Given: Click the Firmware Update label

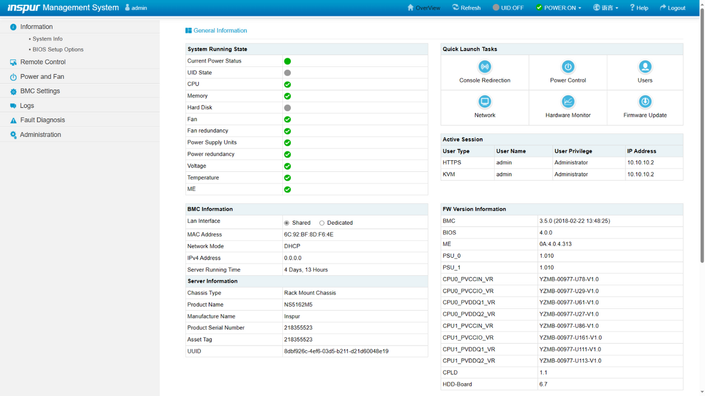Looking at the screenshot, I should [645, 115].
